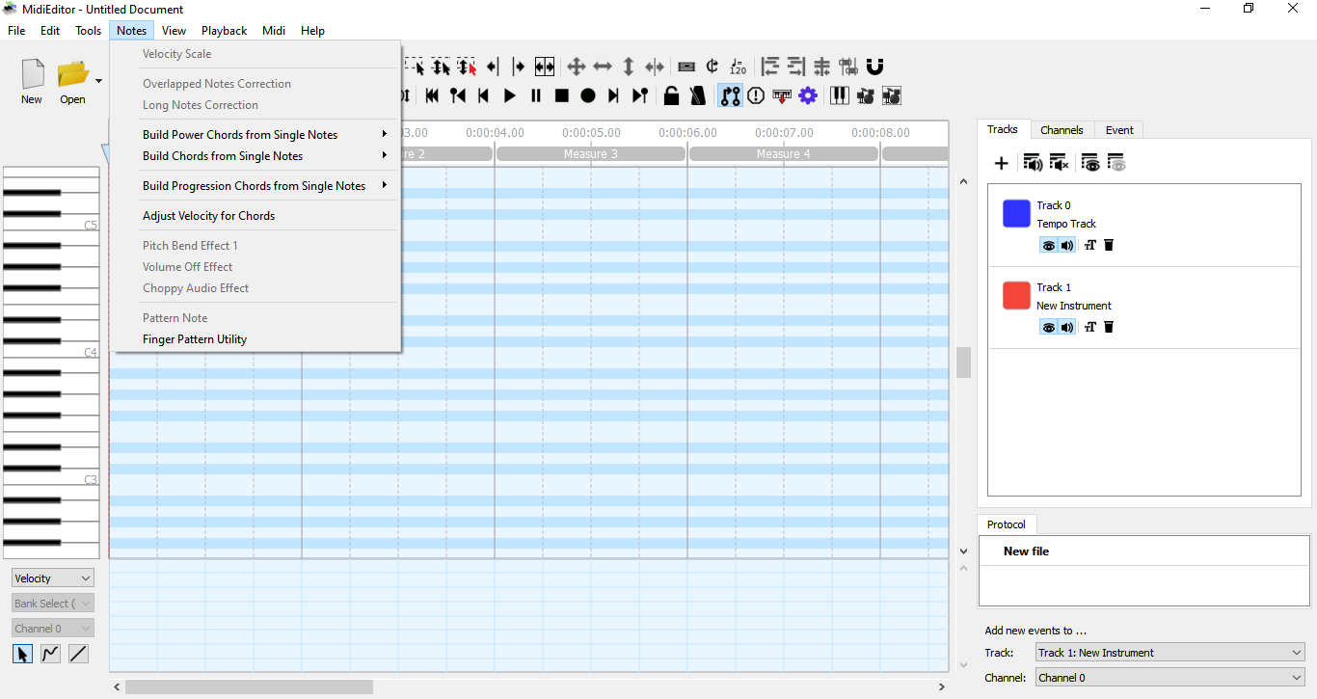Screen dimensions: 1317x699
Task: Click the lock screen padlock icon
Action: (671, 95)
